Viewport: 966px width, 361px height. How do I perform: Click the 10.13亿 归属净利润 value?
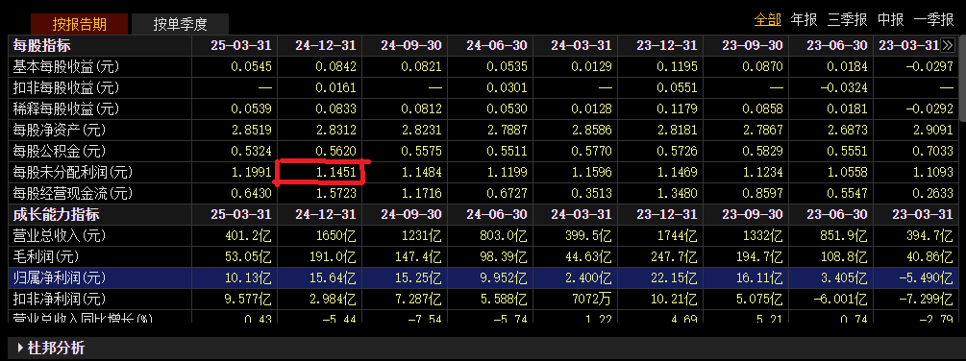pos(247,278)
